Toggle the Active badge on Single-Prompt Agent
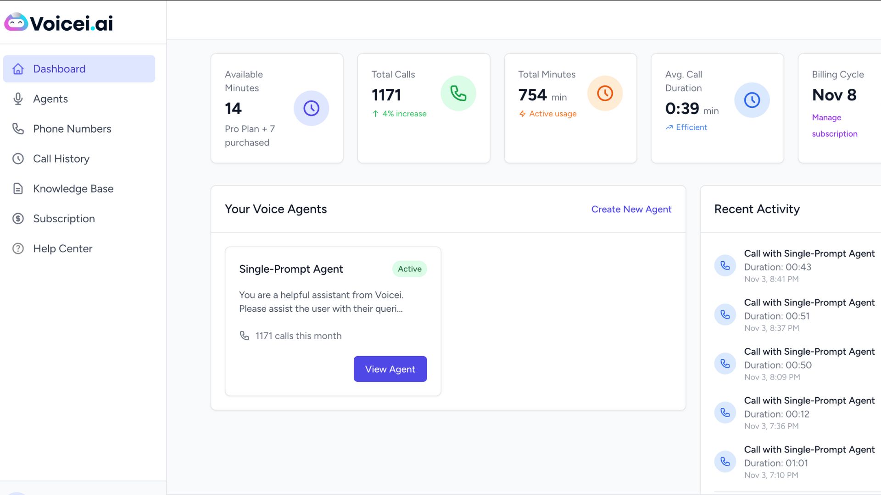Viewport: 881px width, 495px height. (x=409, y=269)
